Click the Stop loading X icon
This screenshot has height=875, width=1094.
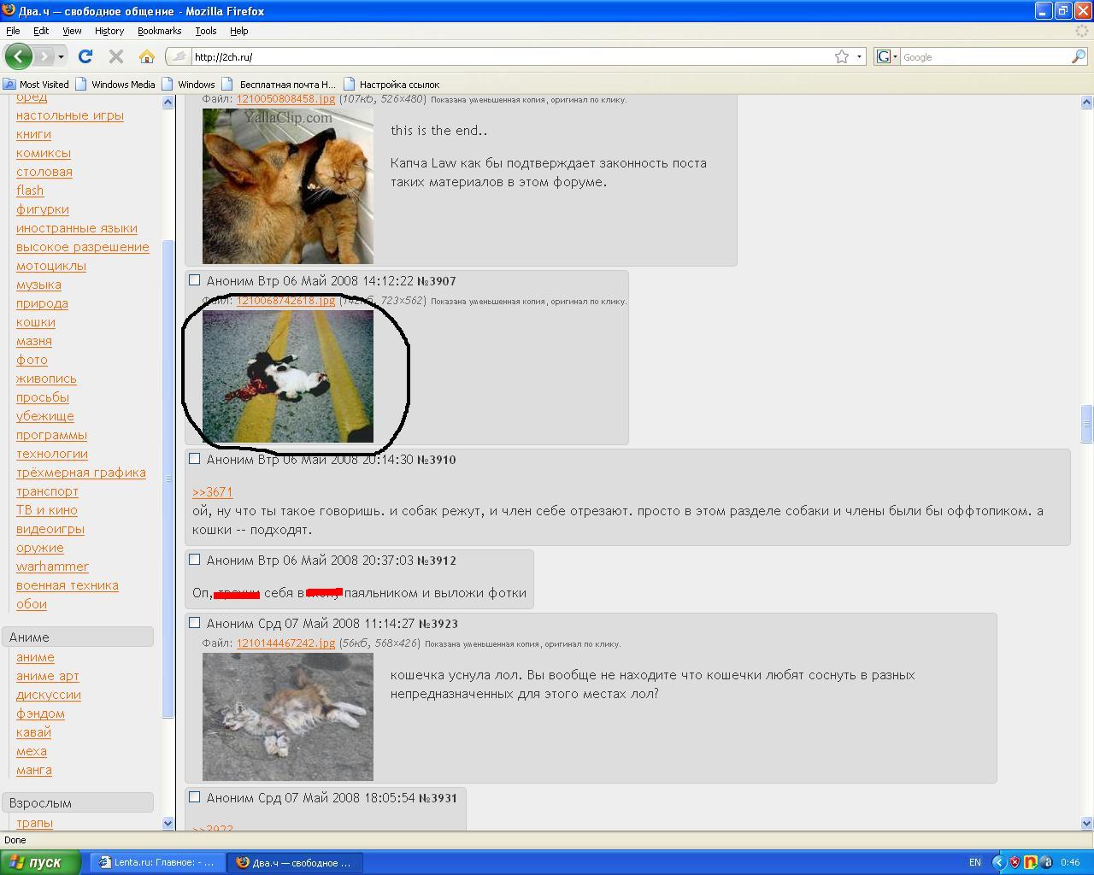click(116, 56)
